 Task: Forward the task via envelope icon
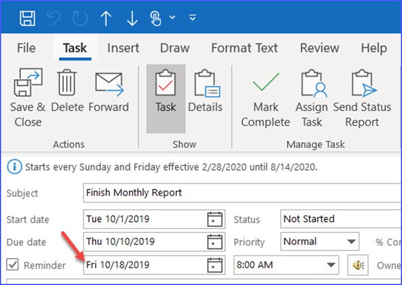(109, 91)
